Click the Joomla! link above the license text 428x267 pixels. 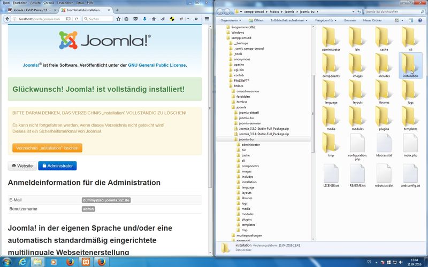pyautogui.click(x=31, y=65)
